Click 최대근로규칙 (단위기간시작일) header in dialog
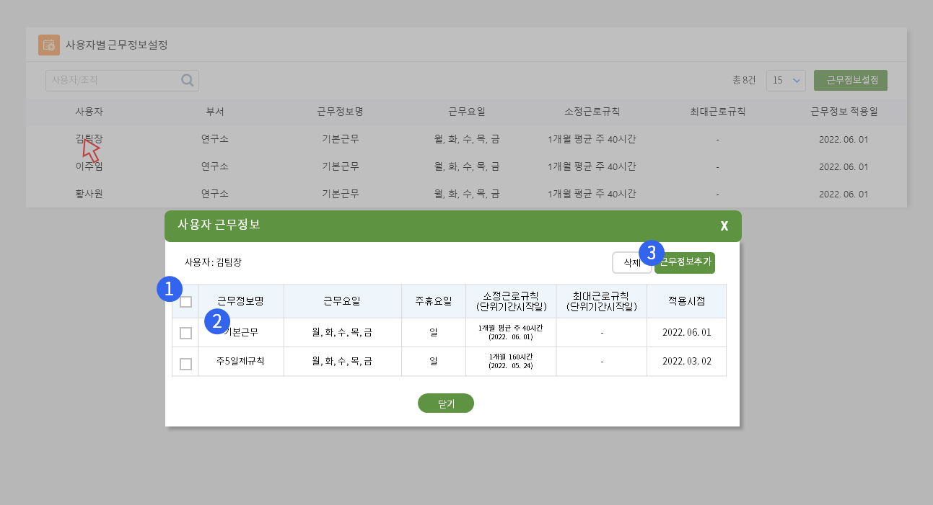933x505 pixels. point(601,302)
